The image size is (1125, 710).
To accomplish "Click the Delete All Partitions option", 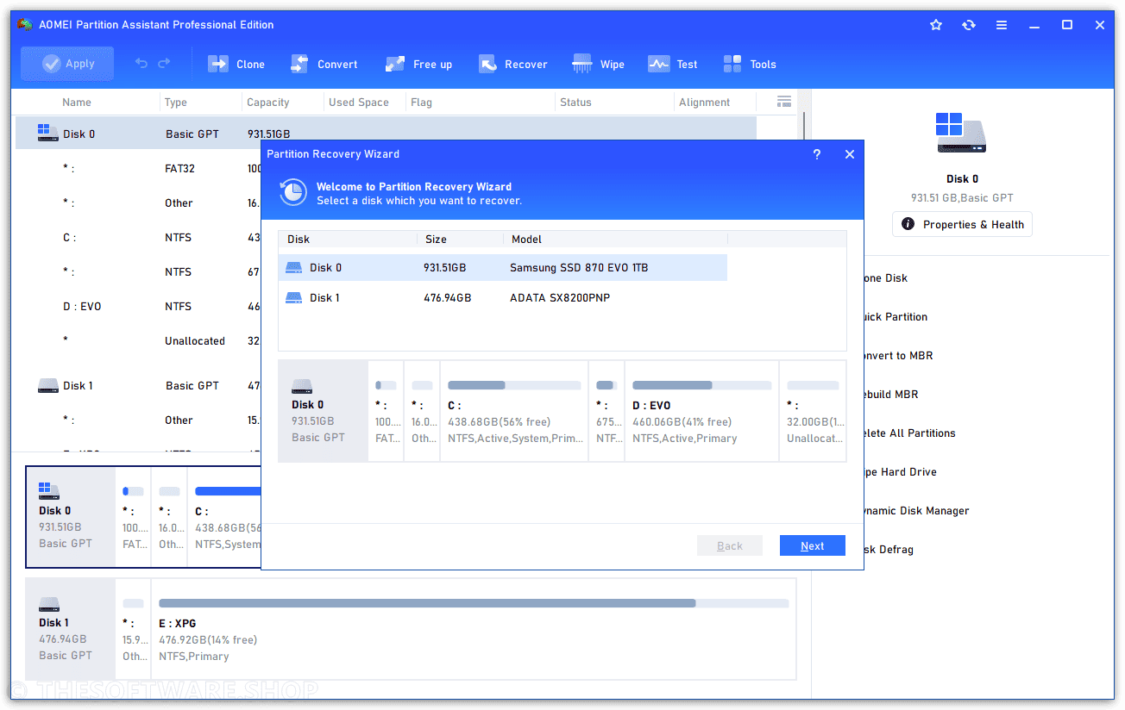I will point(908,433).
